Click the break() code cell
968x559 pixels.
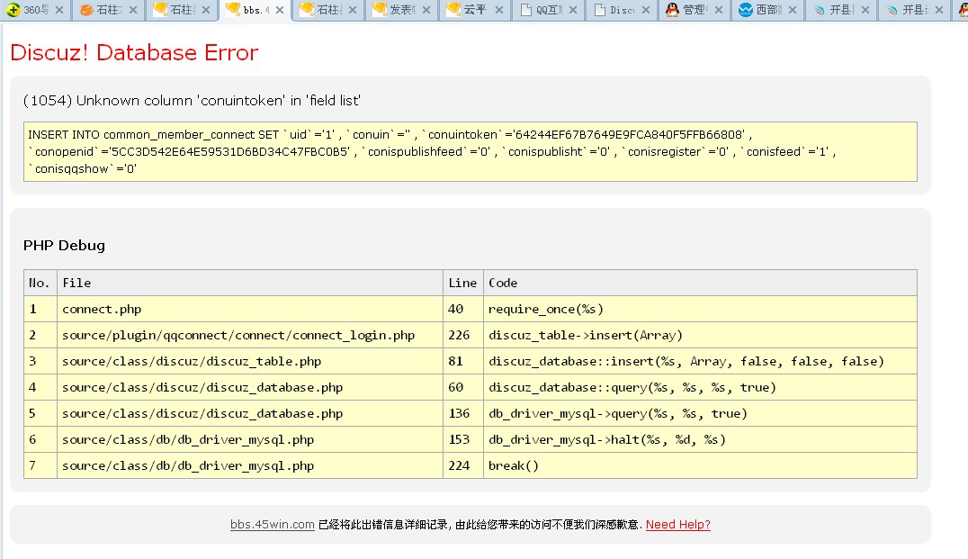(700, 465)
